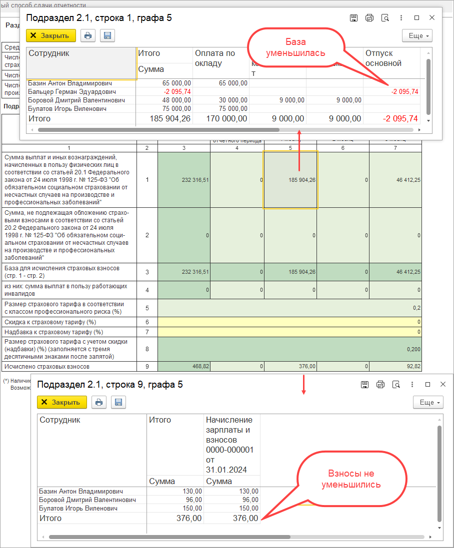Viewport: 454px width, 548px height.
Task: Click diskette save button in строка 9 dialog
Action: (118, 402)
